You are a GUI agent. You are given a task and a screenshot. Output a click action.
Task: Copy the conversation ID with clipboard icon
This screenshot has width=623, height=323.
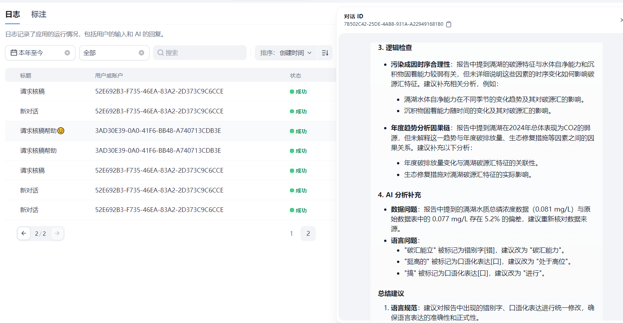tap(449, 24)
